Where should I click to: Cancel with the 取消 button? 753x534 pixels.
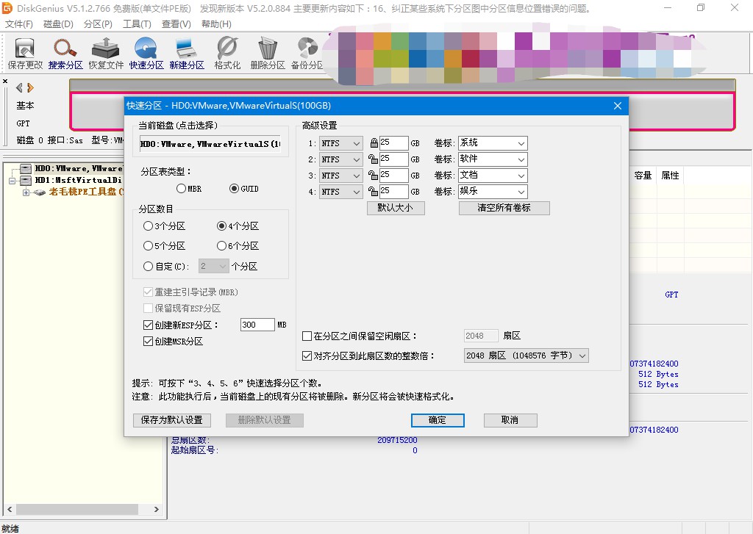[510, 420]
